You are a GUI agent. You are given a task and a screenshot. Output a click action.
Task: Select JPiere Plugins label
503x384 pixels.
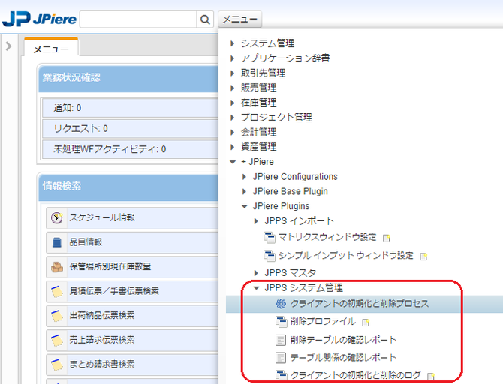[281, 206]
